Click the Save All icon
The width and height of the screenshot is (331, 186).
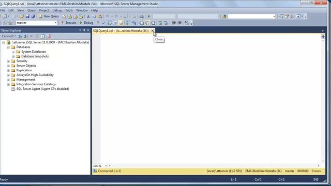coord(33,16)
